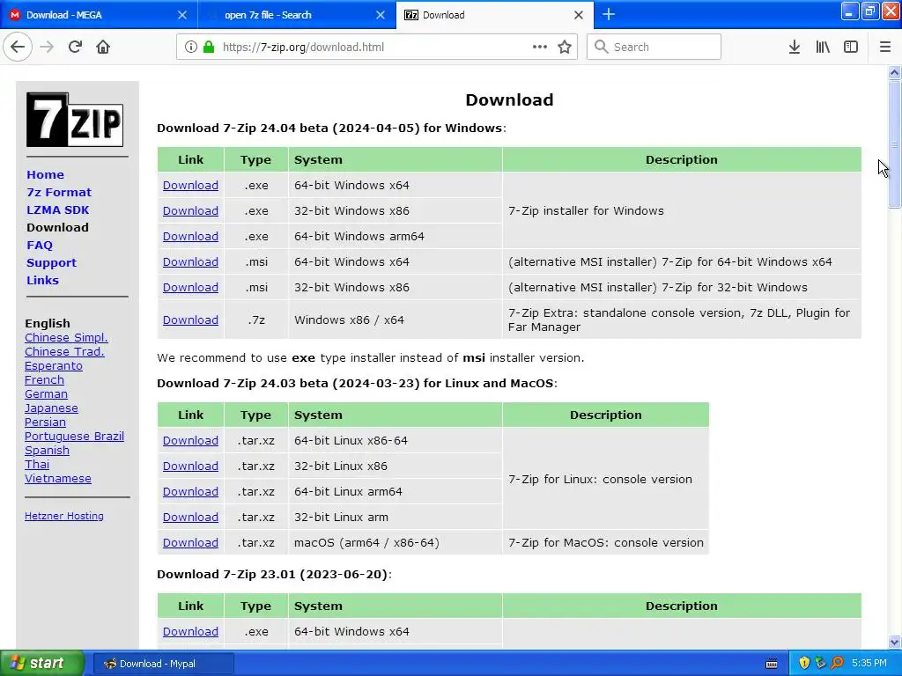The height and width of the screenshot is (676, 902).
Task: Click the forward navigation arrow
Action: coord(48,48)
